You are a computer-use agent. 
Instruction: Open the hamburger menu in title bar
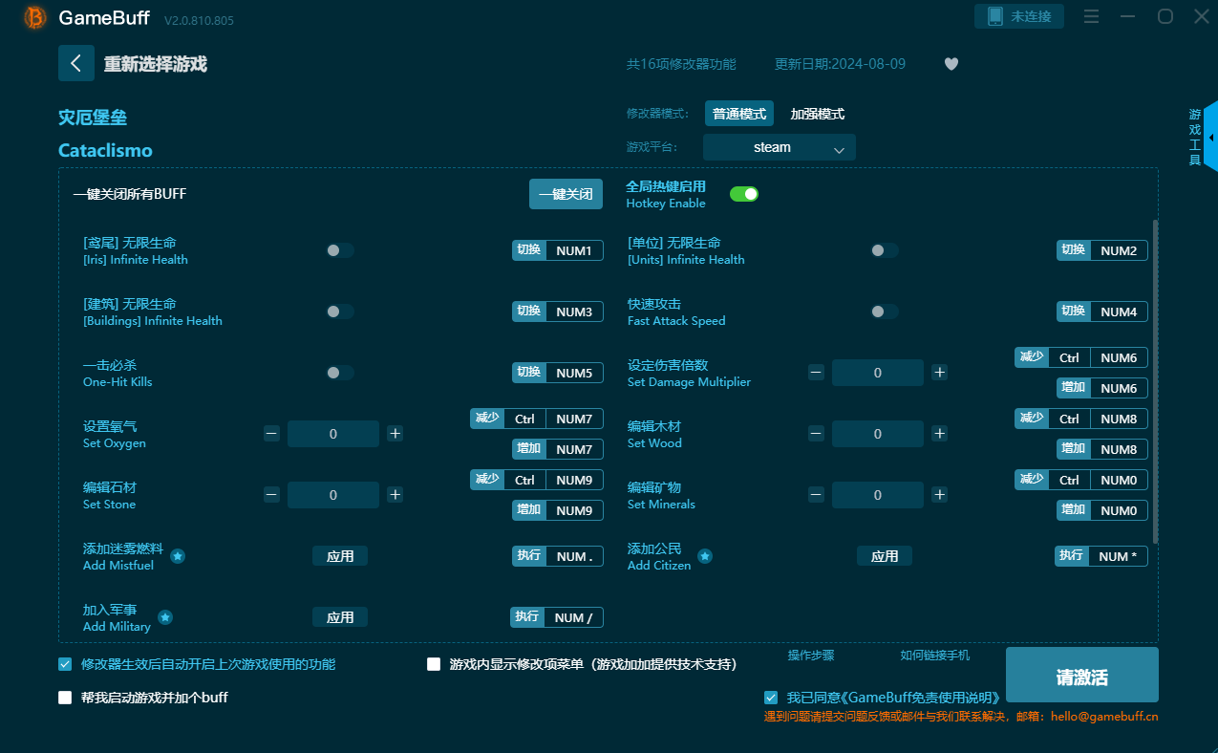click(1092, 16)
